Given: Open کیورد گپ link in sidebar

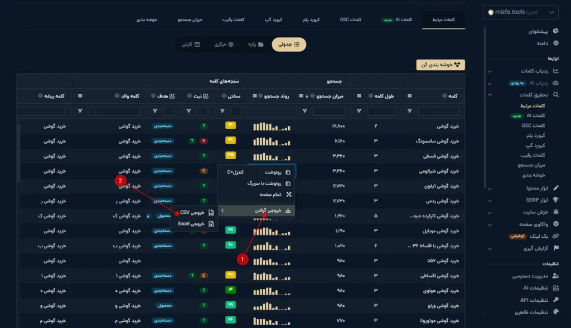Looking at the screenshot, I should (x=535, y=145).
